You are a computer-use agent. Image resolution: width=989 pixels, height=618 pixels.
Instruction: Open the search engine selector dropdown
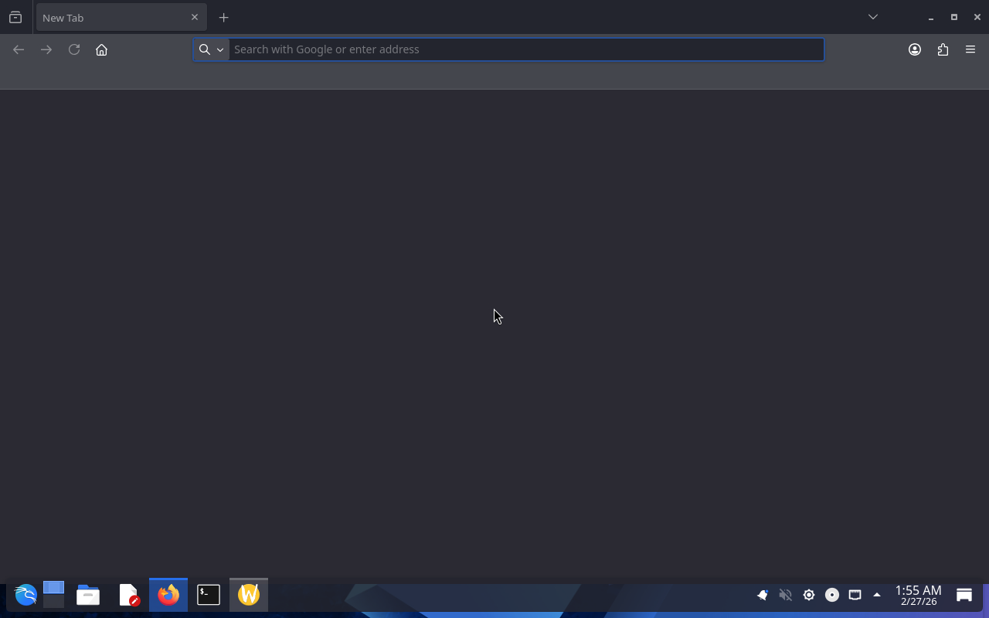tap(211, 49)
